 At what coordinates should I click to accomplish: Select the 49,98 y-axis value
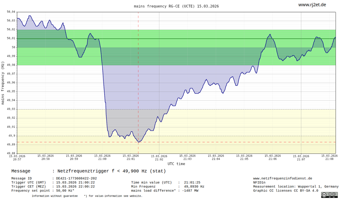click(x=11, y=65)
